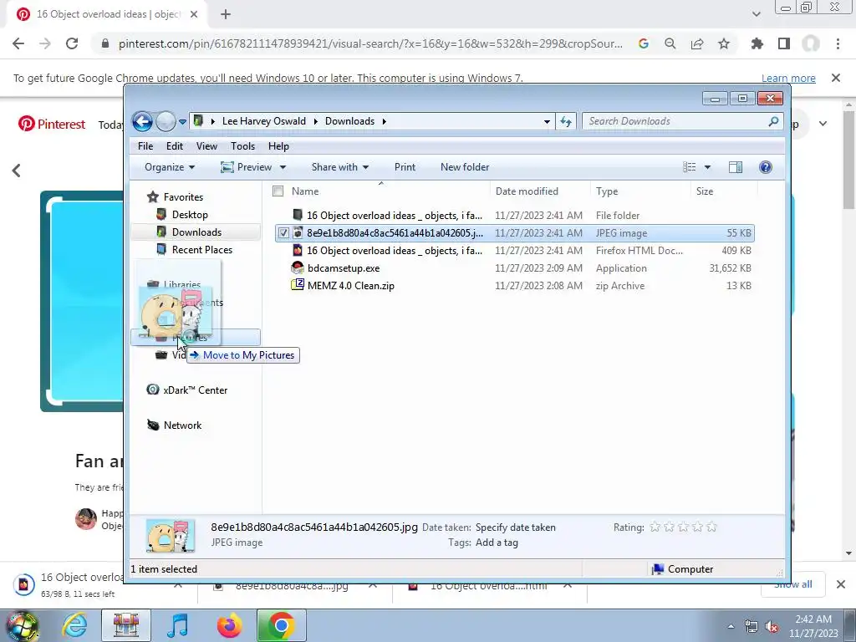The height and width of the screenshot is (642, 856).
Task: Set rating to one star
Action: click(x=655, y=527)
